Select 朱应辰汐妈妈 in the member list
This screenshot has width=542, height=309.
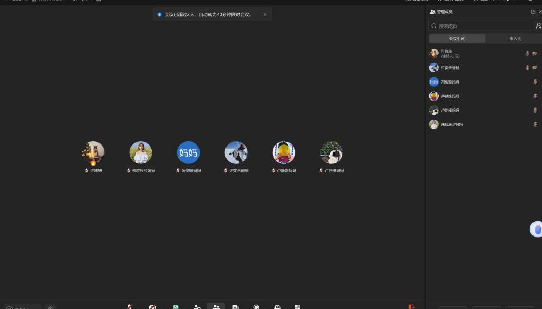[x=451, y=125]
